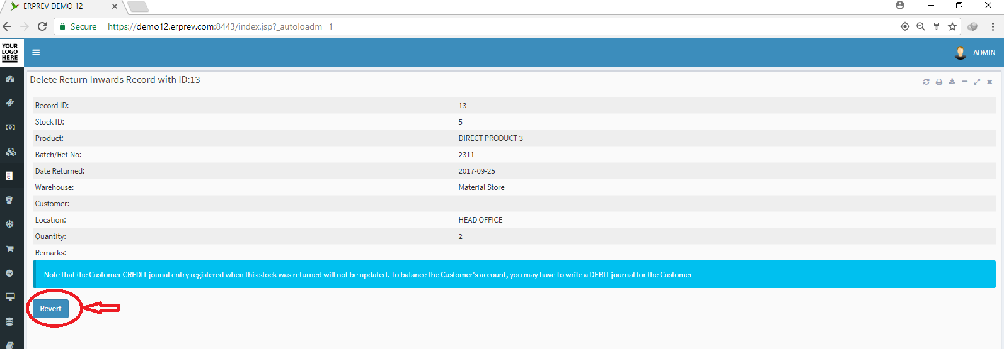Viewport: 1004px width, 349px height.
Task: Click the panel title Delete Return Inwards Record
Action: [115, 80]
